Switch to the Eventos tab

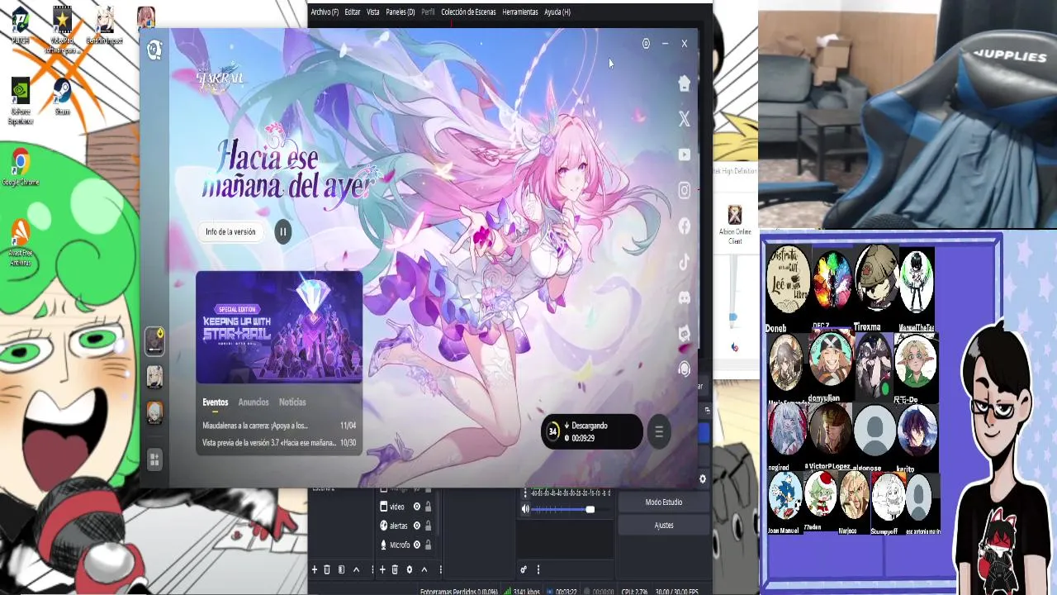click(215, 402)
